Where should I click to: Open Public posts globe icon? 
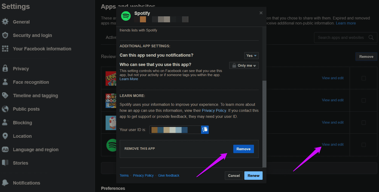(x=5, y=109)
